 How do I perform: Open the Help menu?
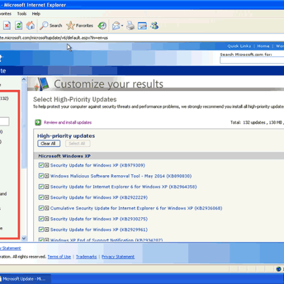[36, 14]
